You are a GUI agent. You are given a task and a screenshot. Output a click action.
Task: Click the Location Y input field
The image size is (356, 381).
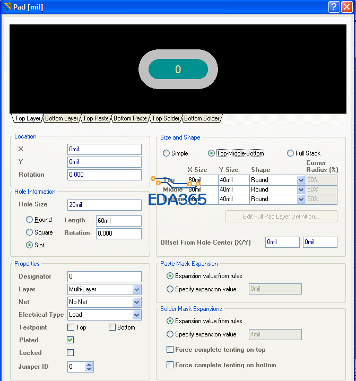[x=105, y=162]
